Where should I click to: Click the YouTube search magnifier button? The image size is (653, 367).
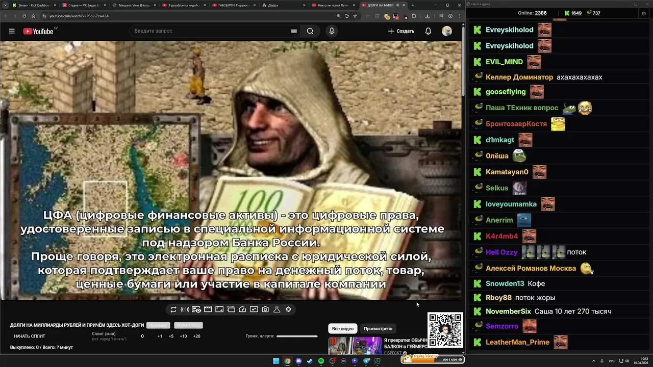point(310,31)
